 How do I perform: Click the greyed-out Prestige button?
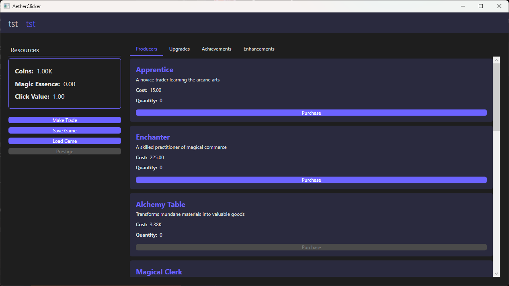(65, 152)
